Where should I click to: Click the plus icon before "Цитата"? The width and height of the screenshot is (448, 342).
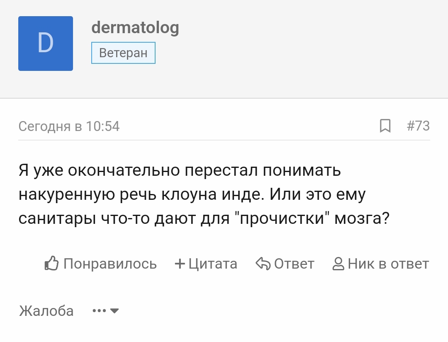(x=179, y=263)
